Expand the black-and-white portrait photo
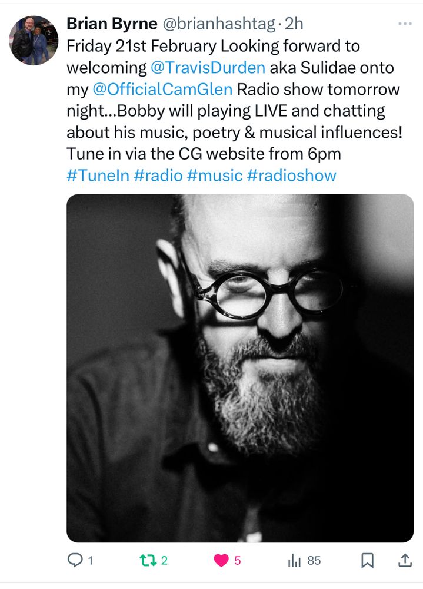 [240, 368]
